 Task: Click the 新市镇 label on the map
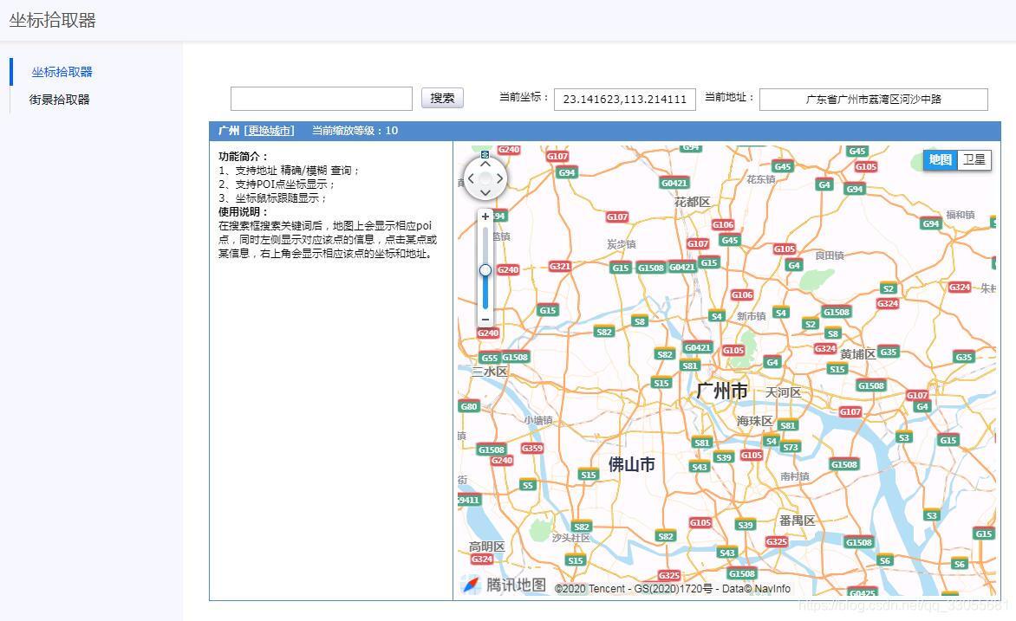[751, 316]
